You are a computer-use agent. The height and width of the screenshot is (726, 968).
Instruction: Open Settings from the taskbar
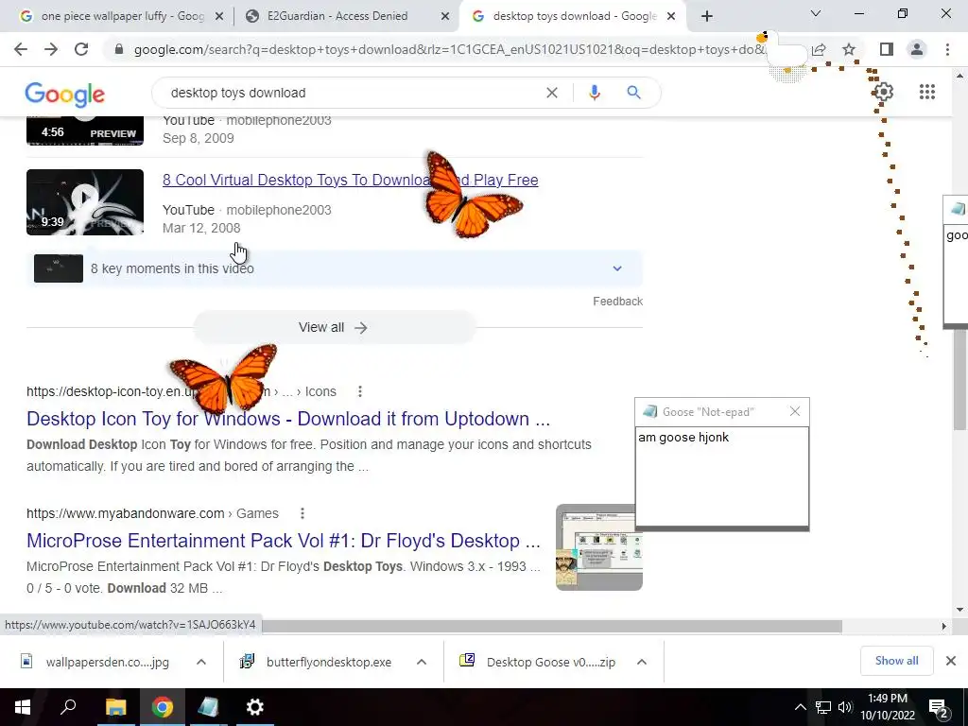pos(254,707)
